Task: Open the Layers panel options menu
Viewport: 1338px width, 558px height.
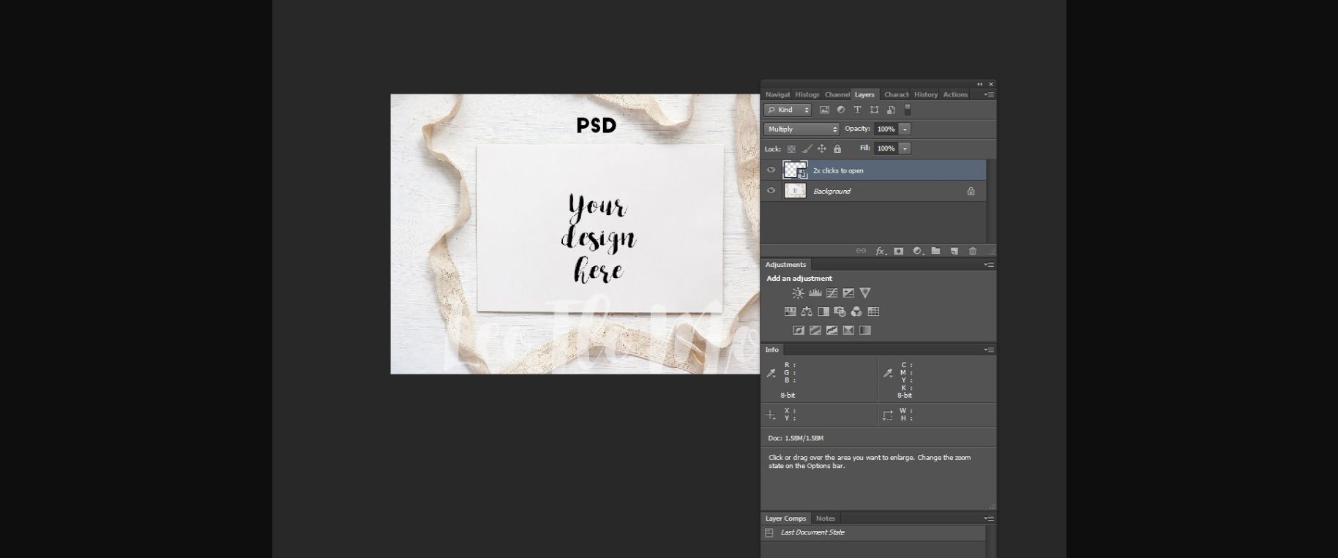Action: pos(989,94)
